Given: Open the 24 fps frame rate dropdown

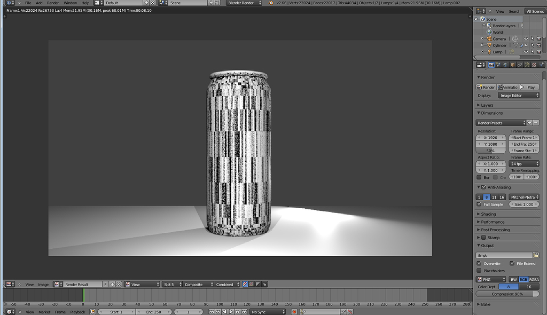Looking at the screenshot, I should point(524,163).
